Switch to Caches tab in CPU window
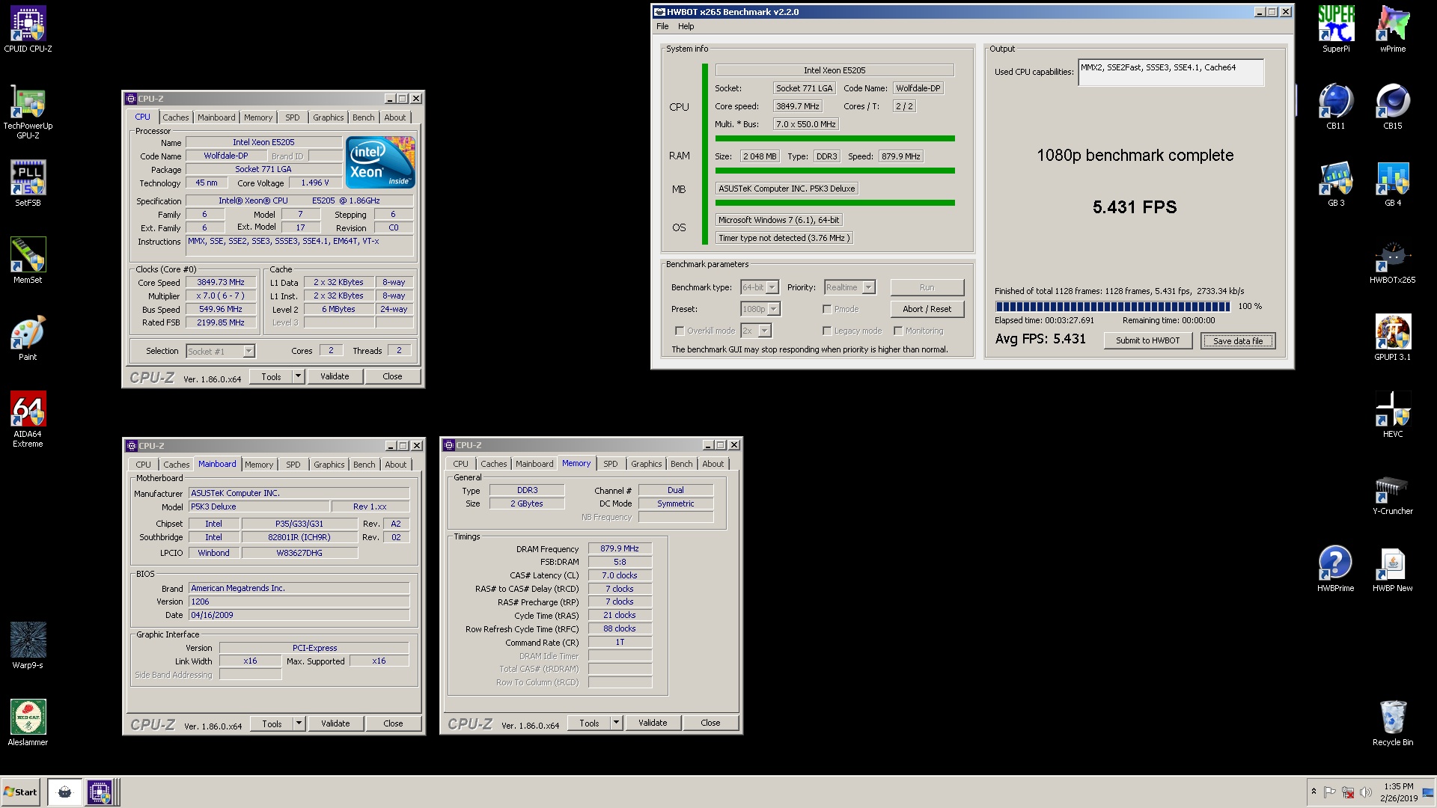 point(176,117)
